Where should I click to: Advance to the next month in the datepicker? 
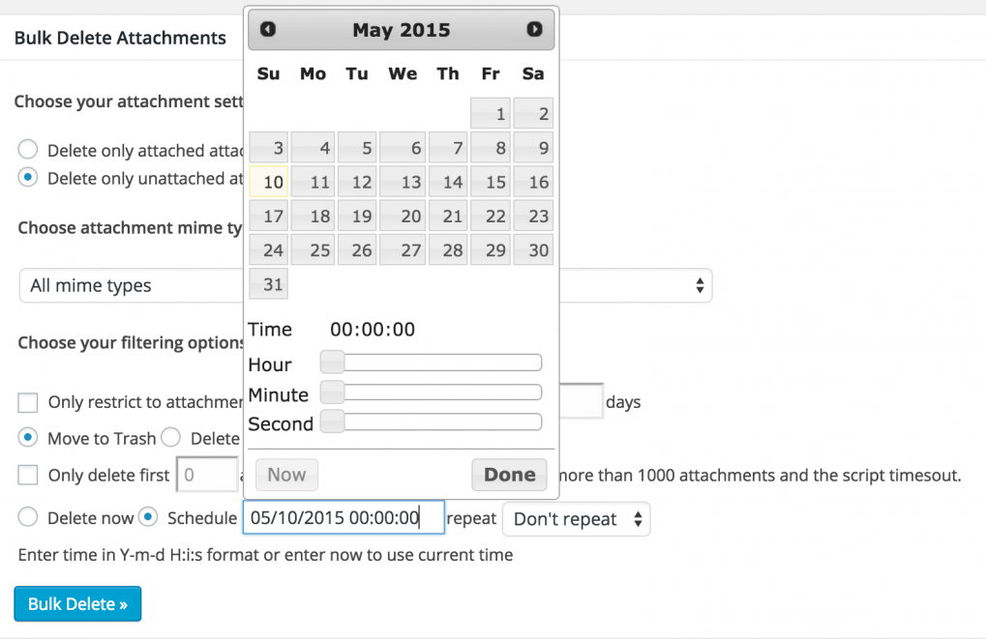point(534,29)
